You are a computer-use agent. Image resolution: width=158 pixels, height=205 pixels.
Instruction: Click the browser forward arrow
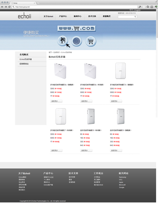pyautogui.click(x=6, y=7)
